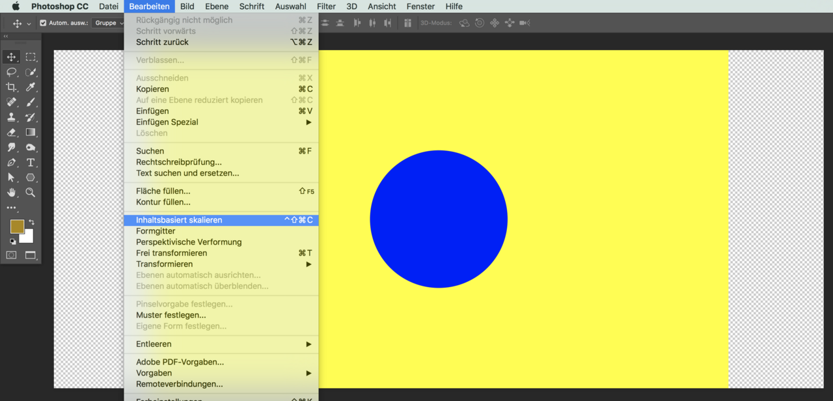Choose Fläche füllen... menu entry
Screen dimensions: 833x401
click(x=221, y=191)
